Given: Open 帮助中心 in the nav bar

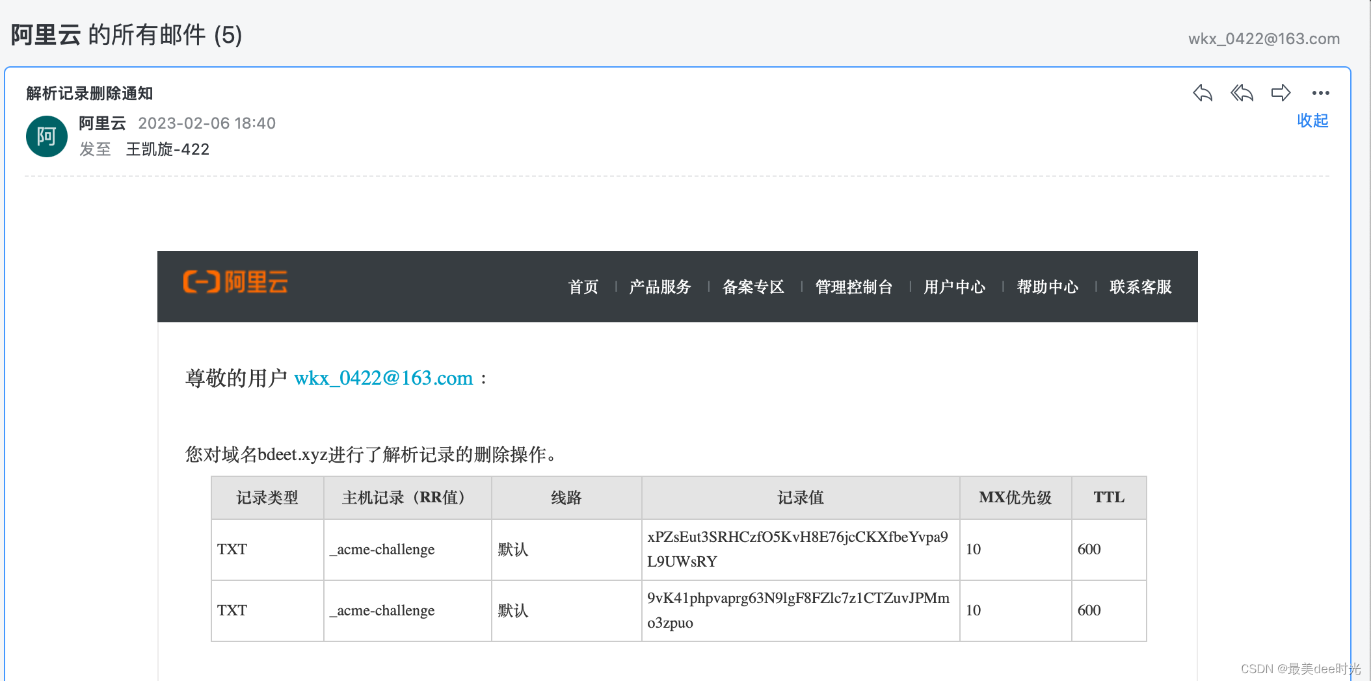Looking at the screenshot, I should tap(1048, 287).
